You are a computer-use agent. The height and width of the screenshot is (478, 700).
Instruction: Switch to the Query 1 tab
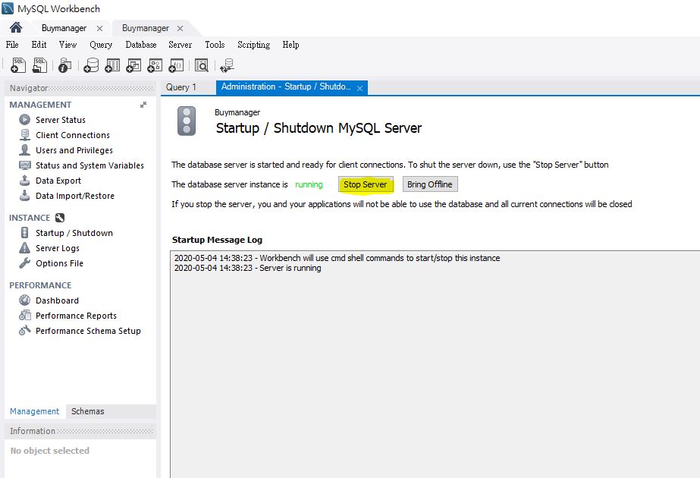181,87
